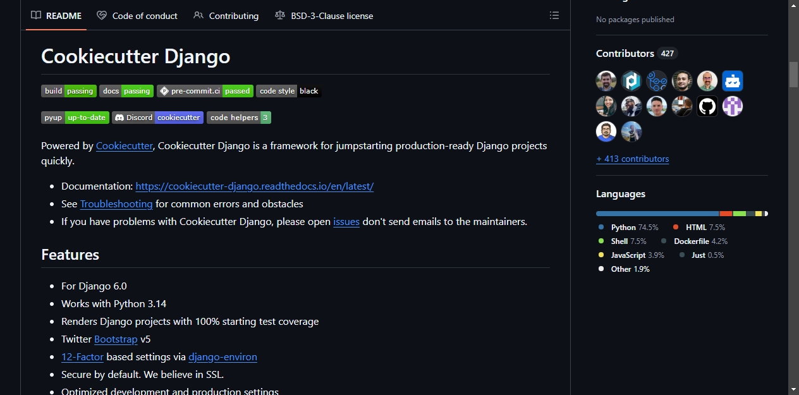Click the 'For Django 6.0' list item

tap(94, 286)
